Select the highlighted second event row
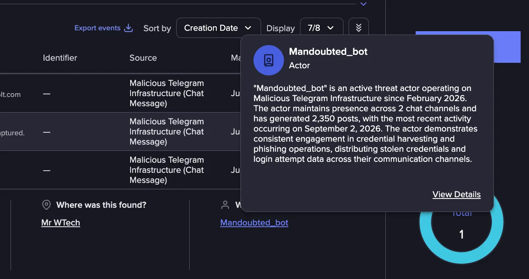 [x=120, y=131]
